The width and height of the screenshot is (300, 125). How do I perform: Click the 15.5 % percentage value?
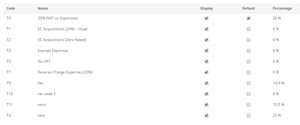pyautogui.click(x=278, y=105)
